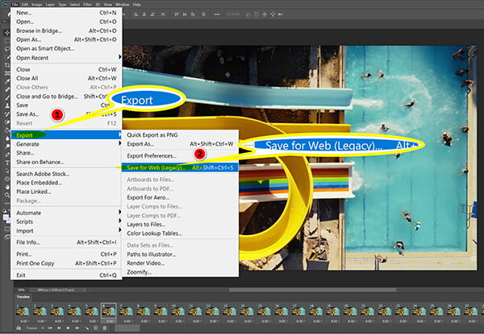Click the horizontal canvas scrollbar
484x334 pixels.
[312, 290]
